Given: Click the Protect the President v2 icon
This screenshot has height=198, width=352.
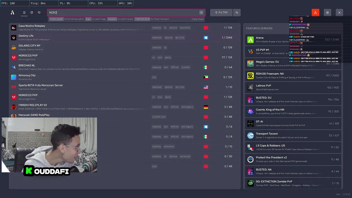Looking at the screenshot, I should [251, 159].
